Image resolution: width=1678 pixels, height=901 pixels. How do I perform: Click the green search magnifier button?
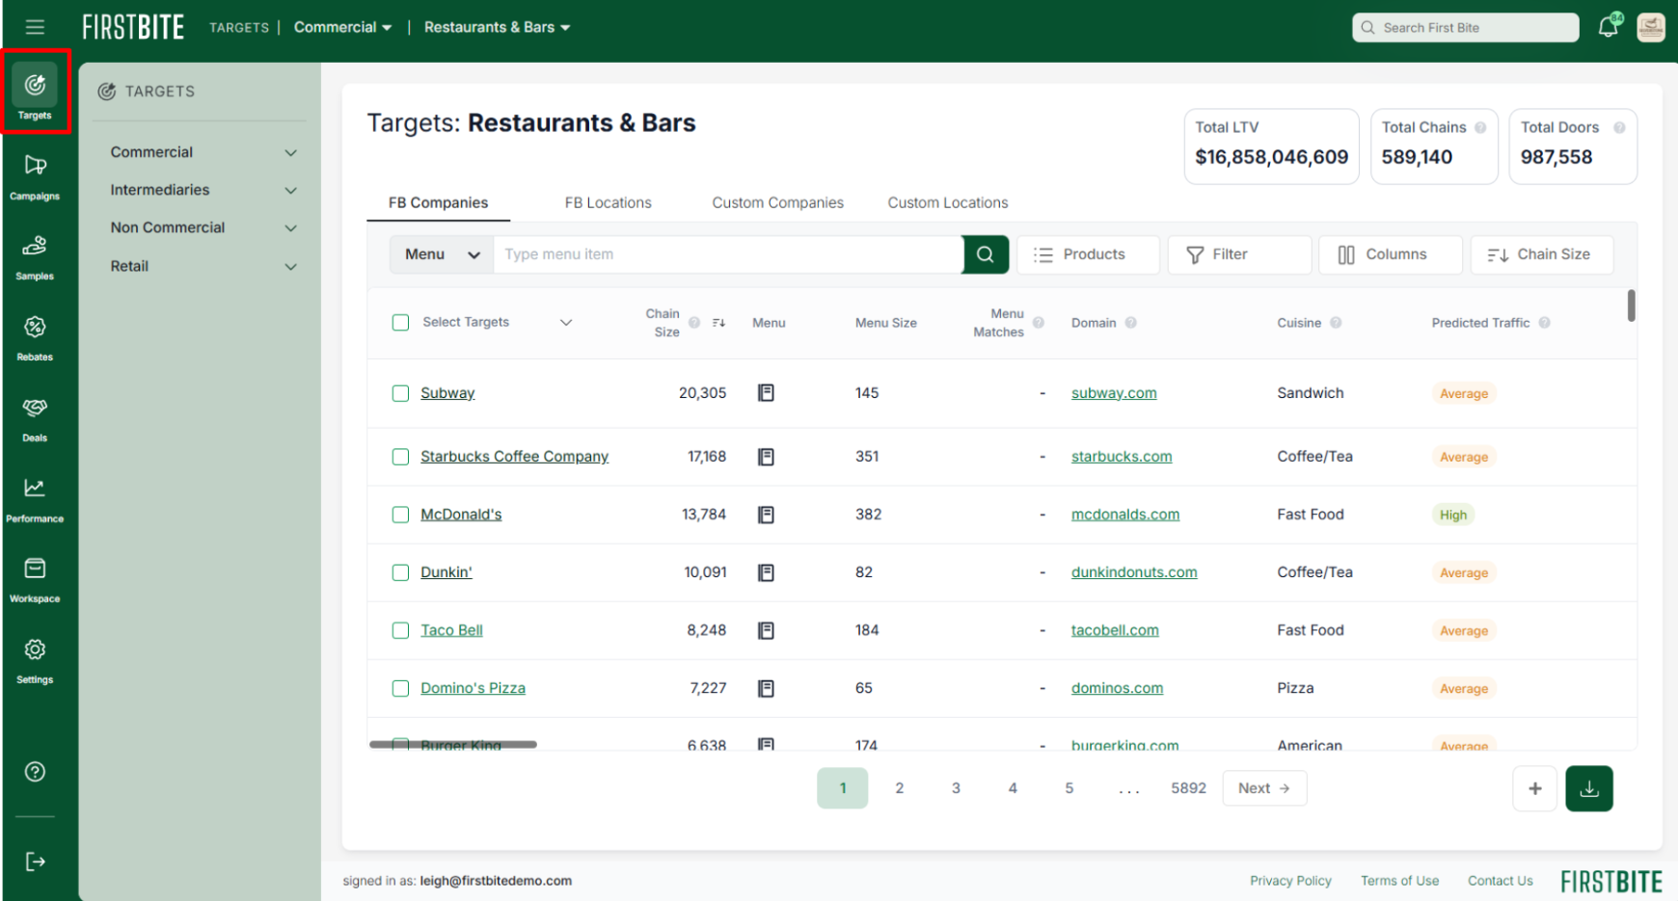coord(986,254)
